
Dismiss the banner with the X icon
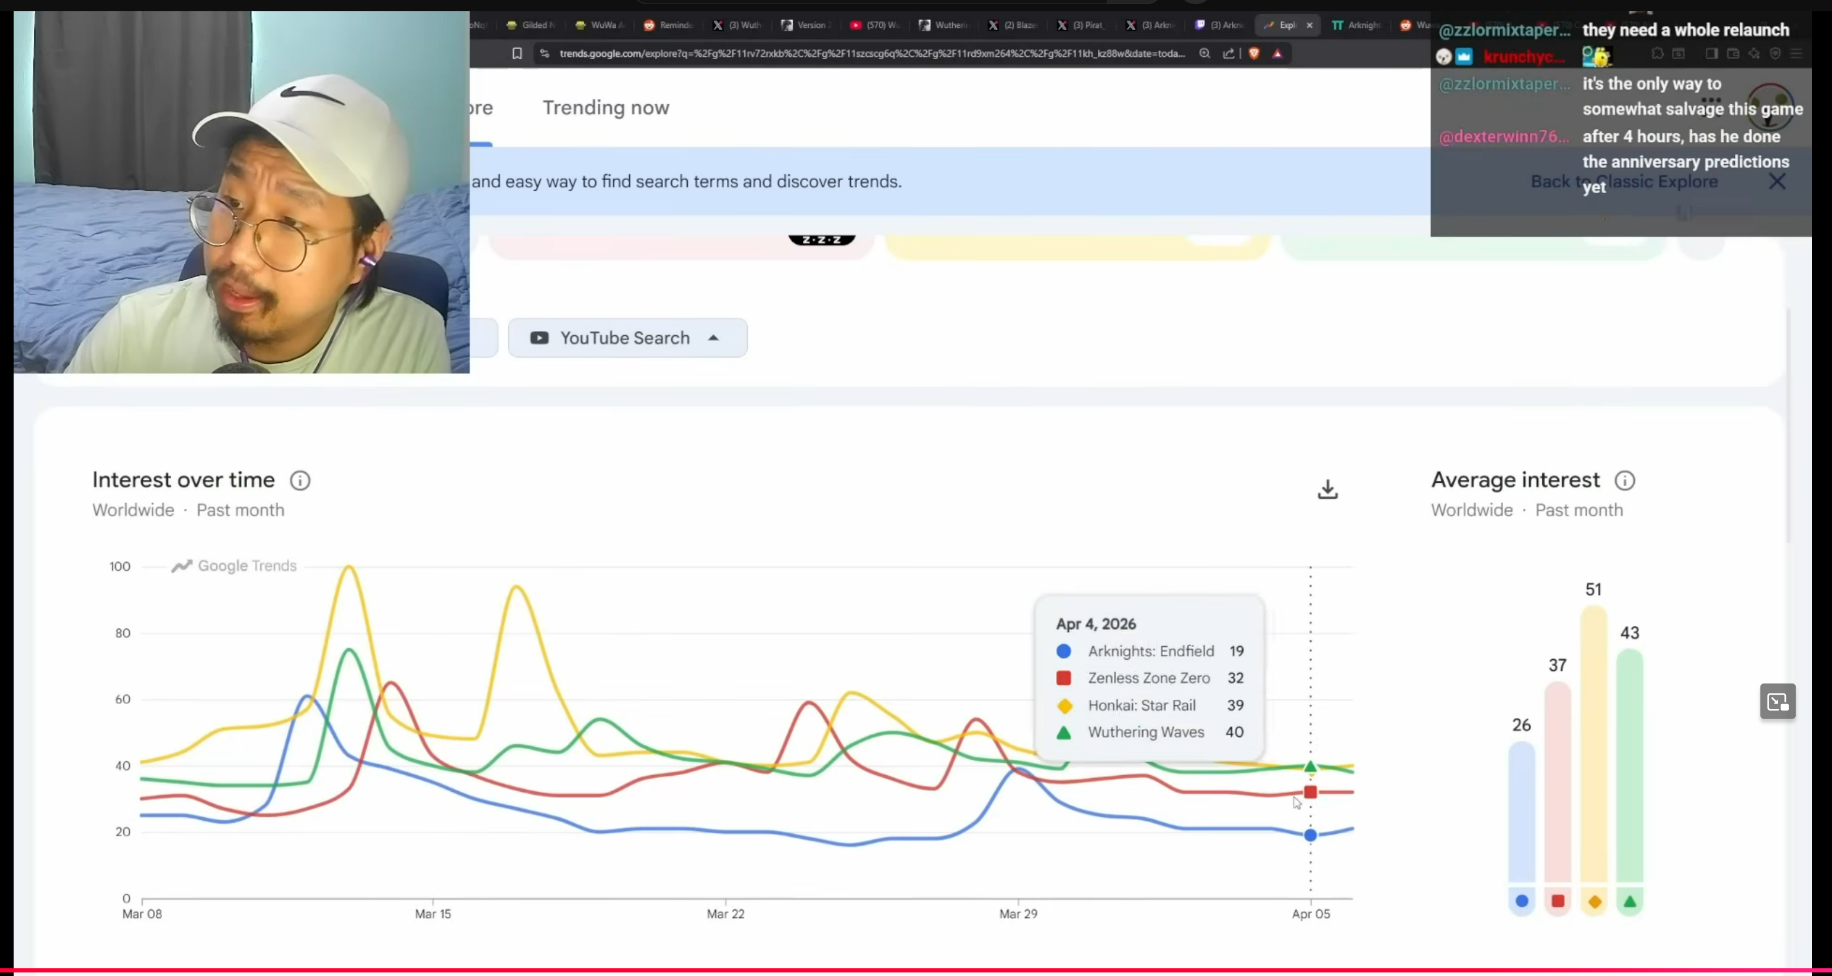coord(1777,181)
